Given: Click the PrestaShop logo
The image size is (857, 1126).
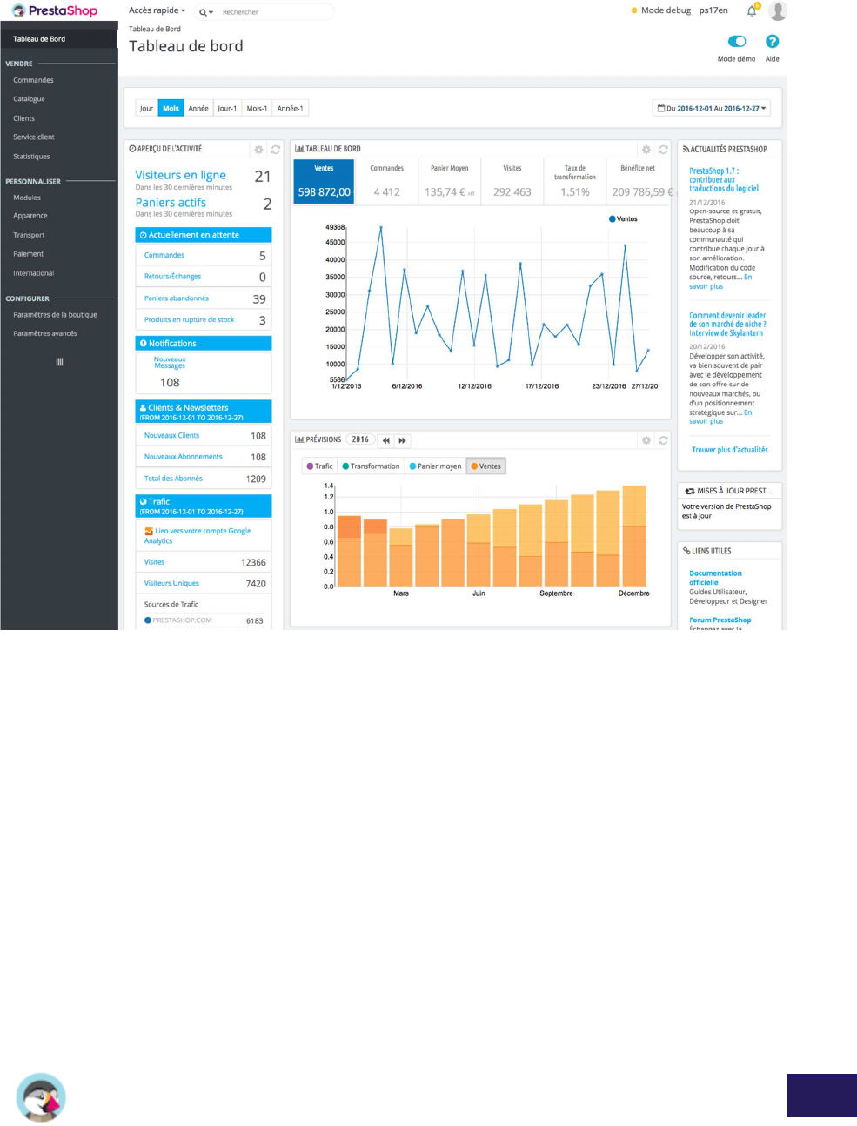Looking at the screenshot, I should pyautogui.click(x=54, y=10).
